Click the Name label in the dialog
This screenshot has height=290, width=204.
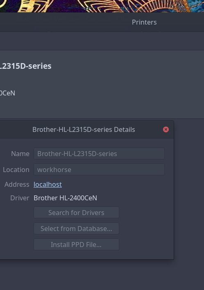pyautogui.click(x=20, y=154)
